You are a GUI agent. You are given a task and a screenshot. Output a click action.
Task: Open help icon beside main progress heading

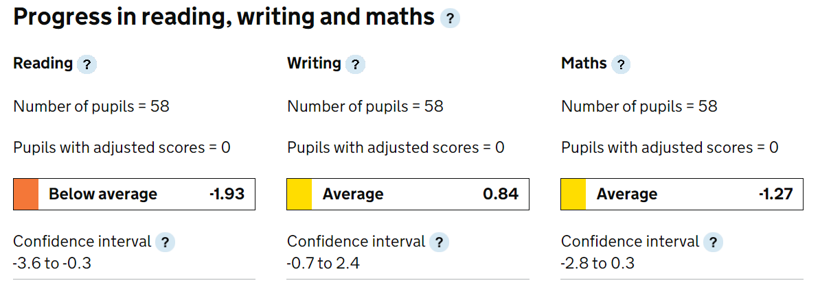[x=450, y=18]
